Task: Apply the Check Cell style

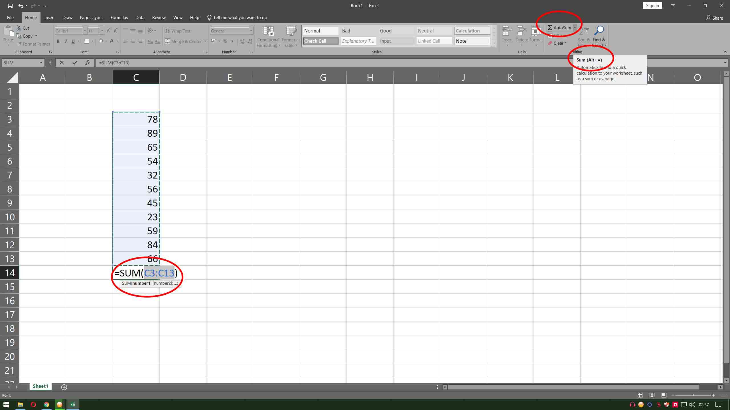Action: coord(321,41)
